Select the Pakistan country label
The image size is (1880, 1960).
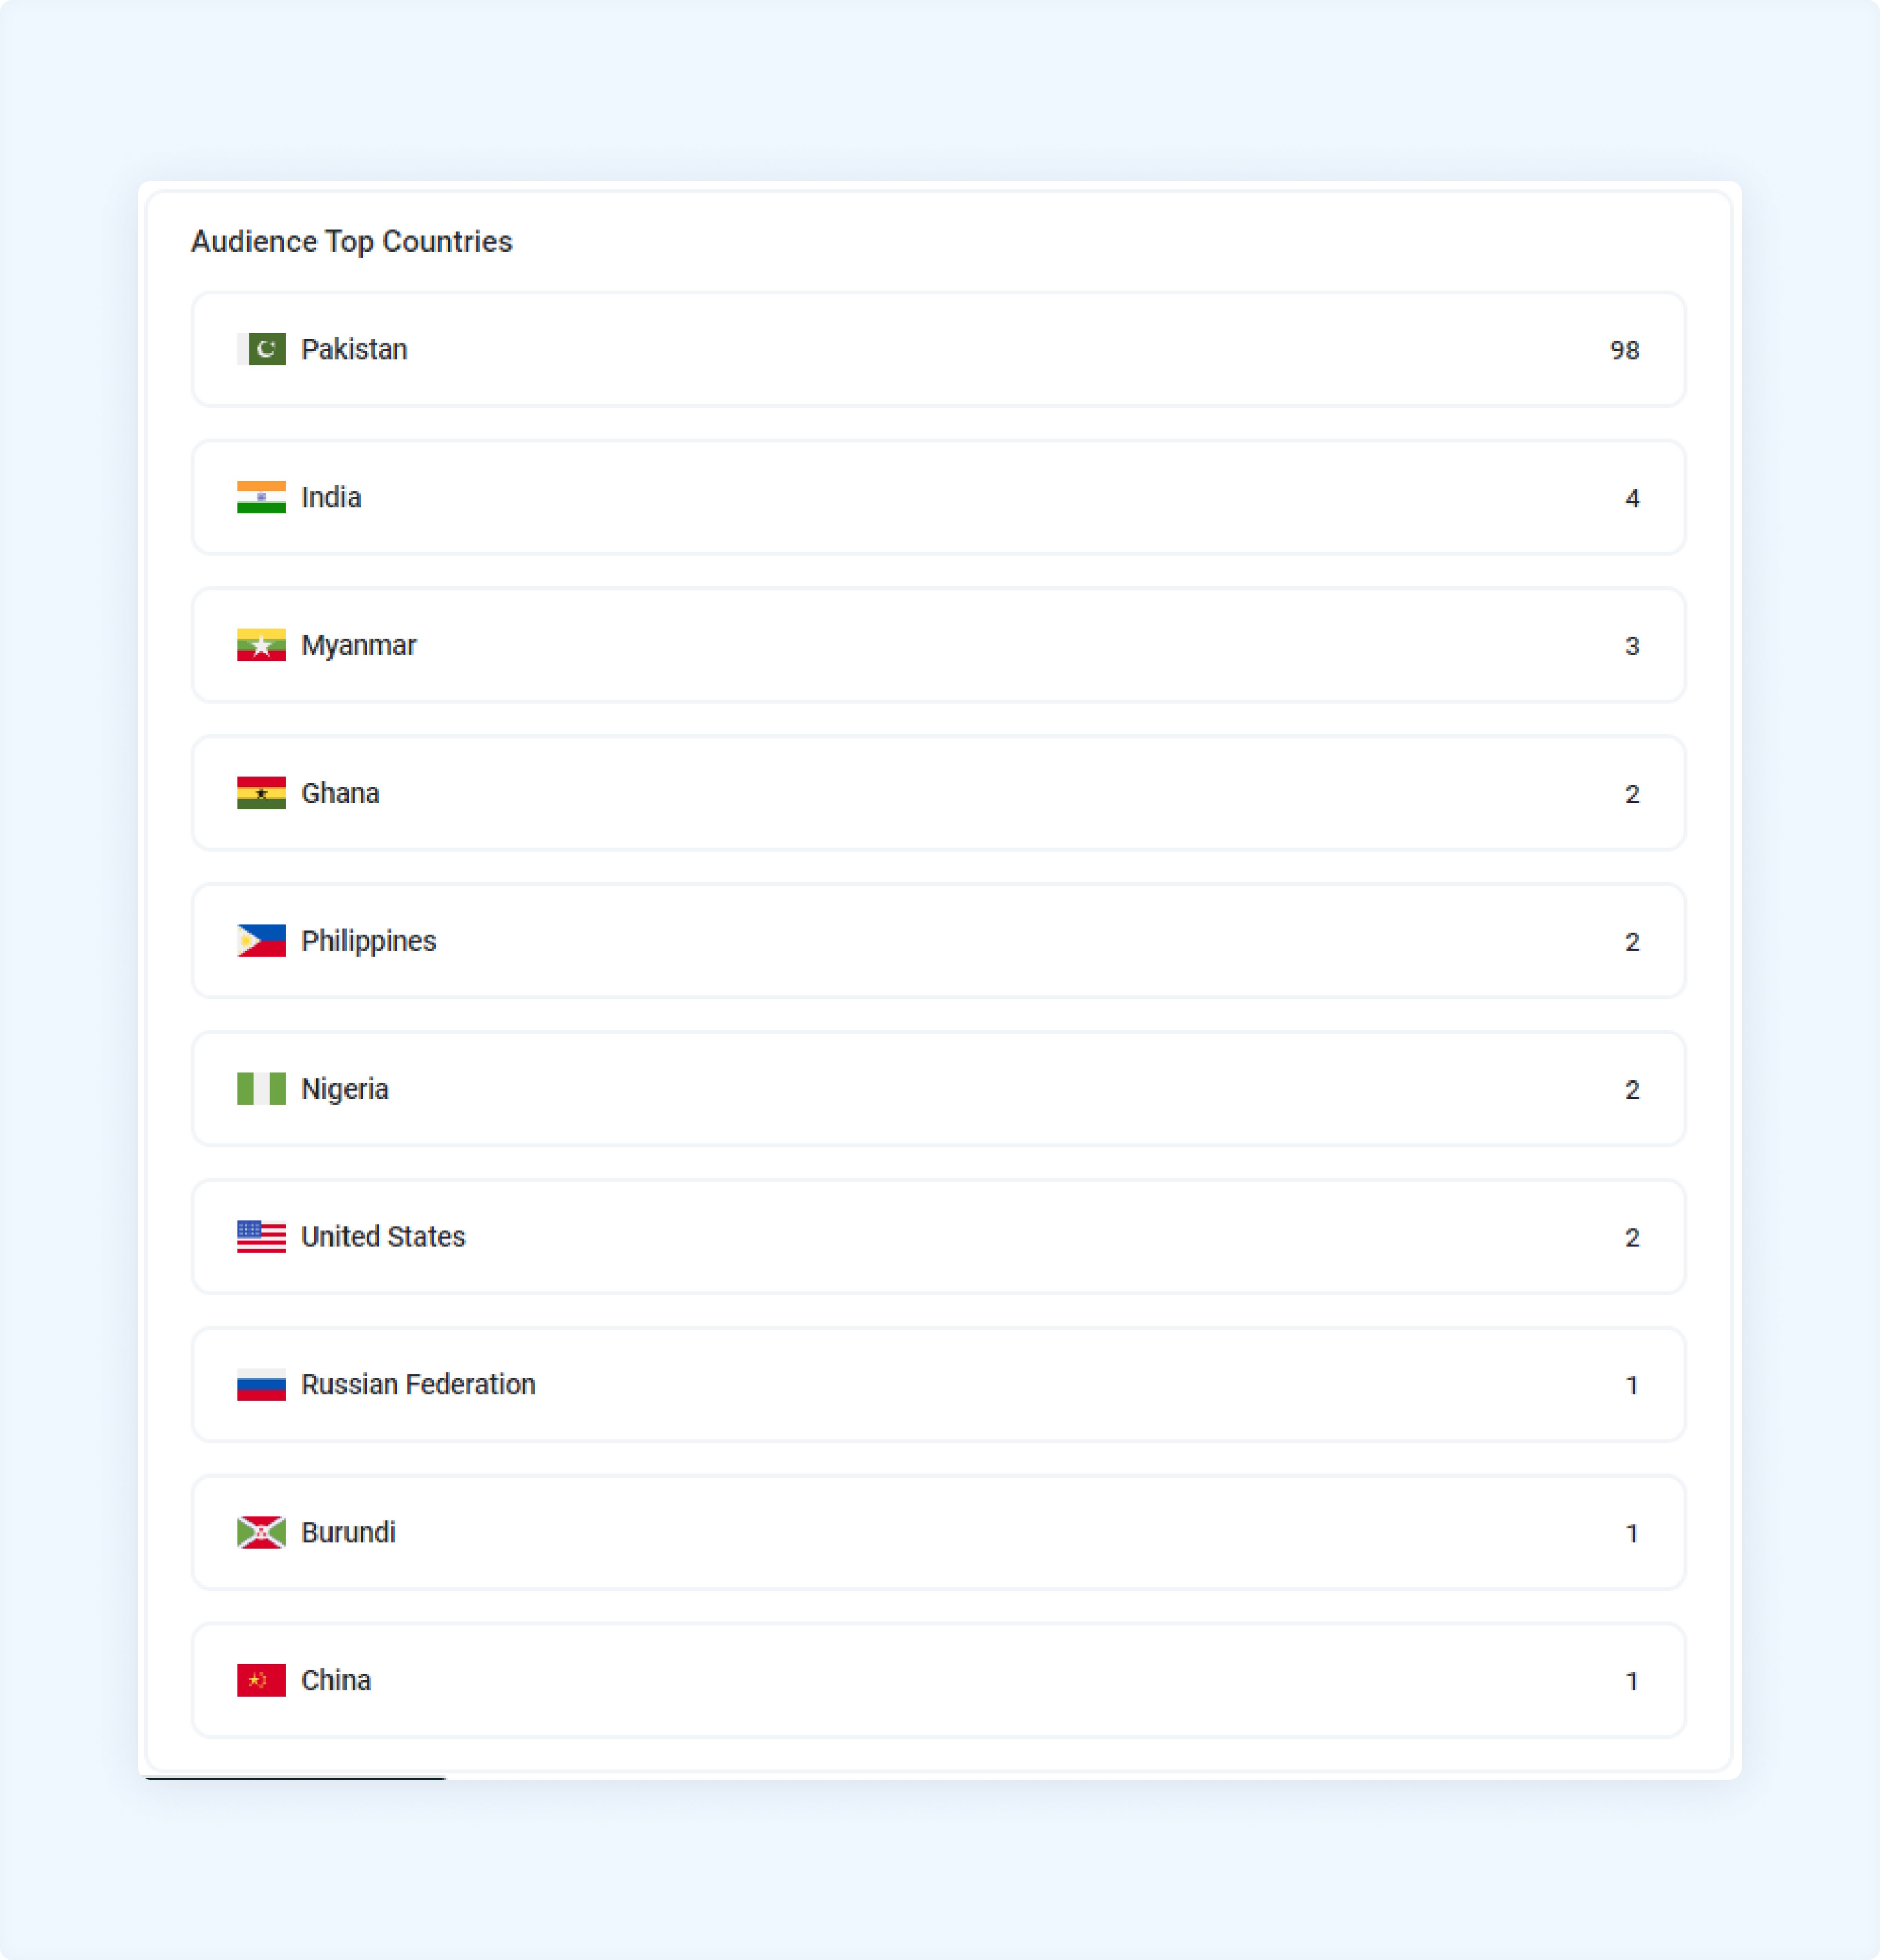[x=354, y=349]
